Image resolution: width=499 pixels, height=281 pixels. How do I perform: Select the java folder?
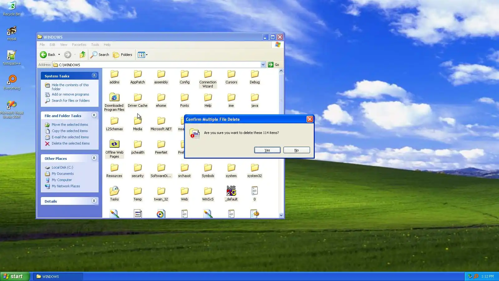255,101
